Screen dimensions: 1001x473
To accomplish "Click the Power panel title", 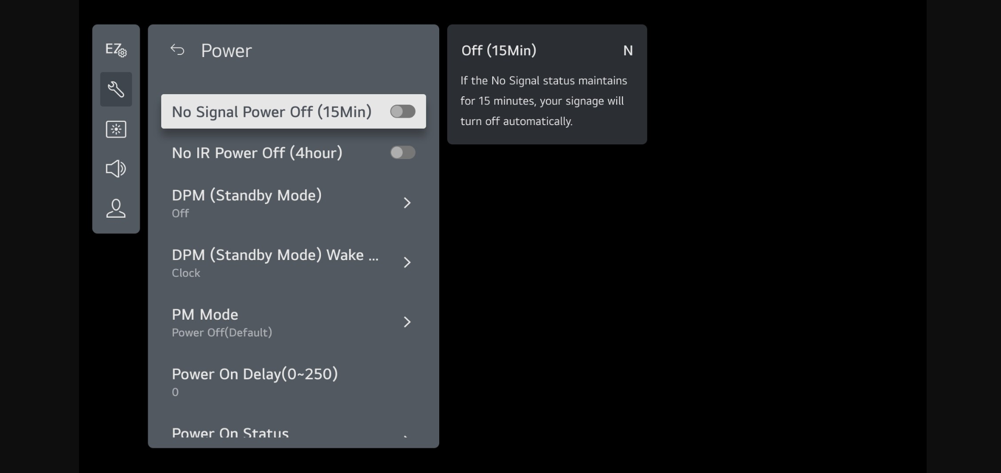I will 226,51.
